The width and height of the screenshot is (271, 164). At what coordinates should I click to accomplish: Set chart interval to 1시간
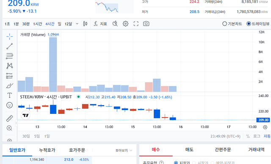coord(38,24)
